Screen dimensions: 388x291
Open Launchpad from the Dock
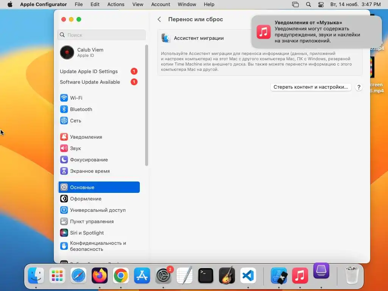57,275
